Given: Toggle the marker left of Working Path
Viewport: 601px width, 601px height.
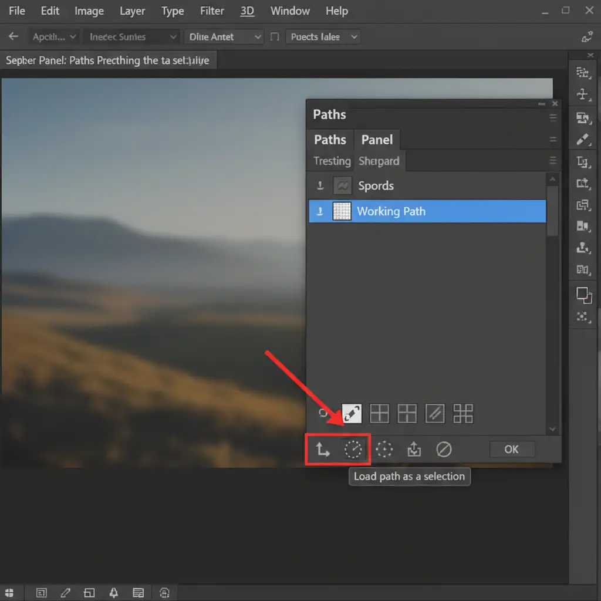Looking at the screenshot, I should (320, 211).
